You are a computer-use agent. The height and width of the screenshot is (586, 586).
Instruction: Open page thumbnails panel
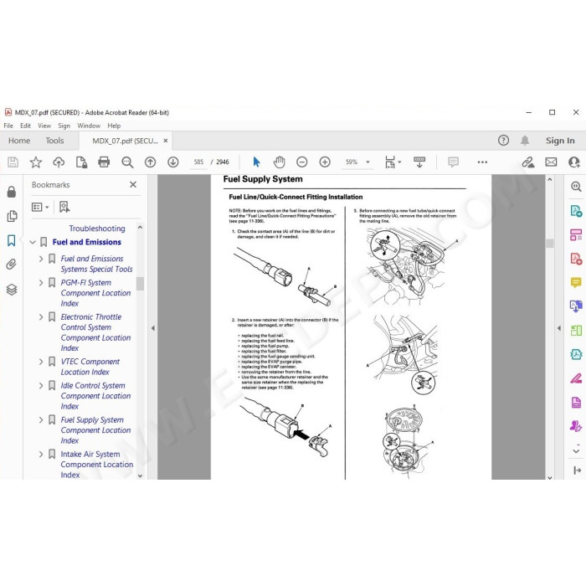coord(12,216)
